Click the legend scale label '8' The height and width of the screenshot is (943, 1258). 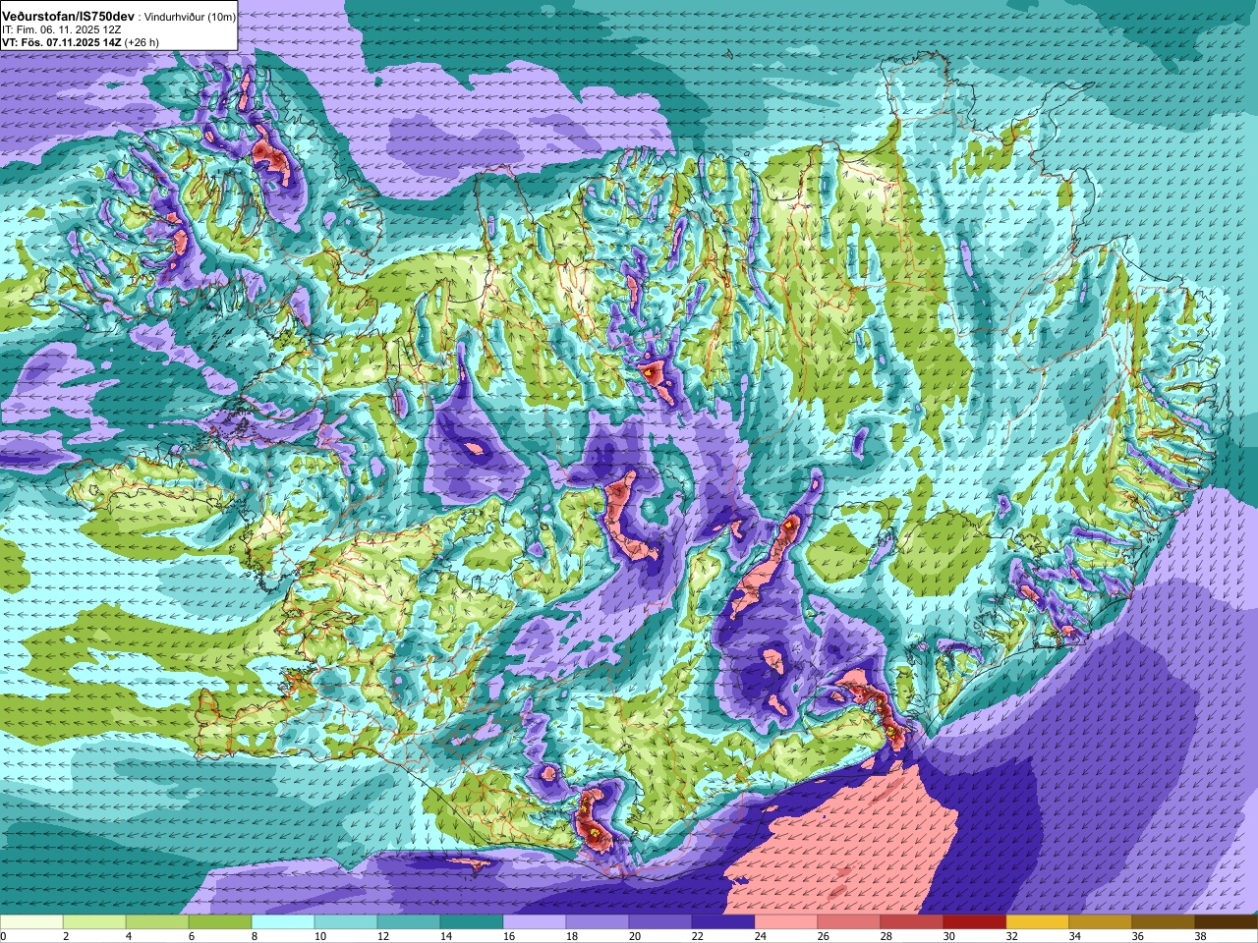click(x=254, y=936)
